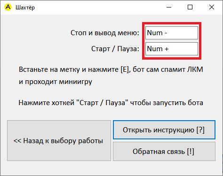Click the "Старт / Пауза:" label
Image resolution: width=223 pixels, height=176 pixels.
tap(115, 49)
